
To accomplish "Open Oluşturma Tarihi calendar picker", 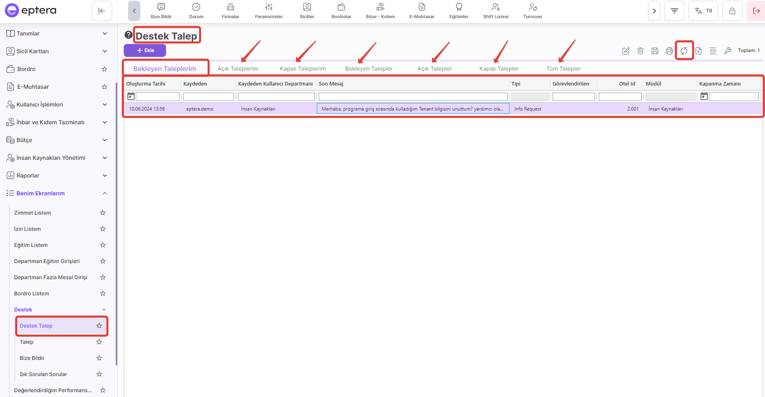I will coord(131,96).
